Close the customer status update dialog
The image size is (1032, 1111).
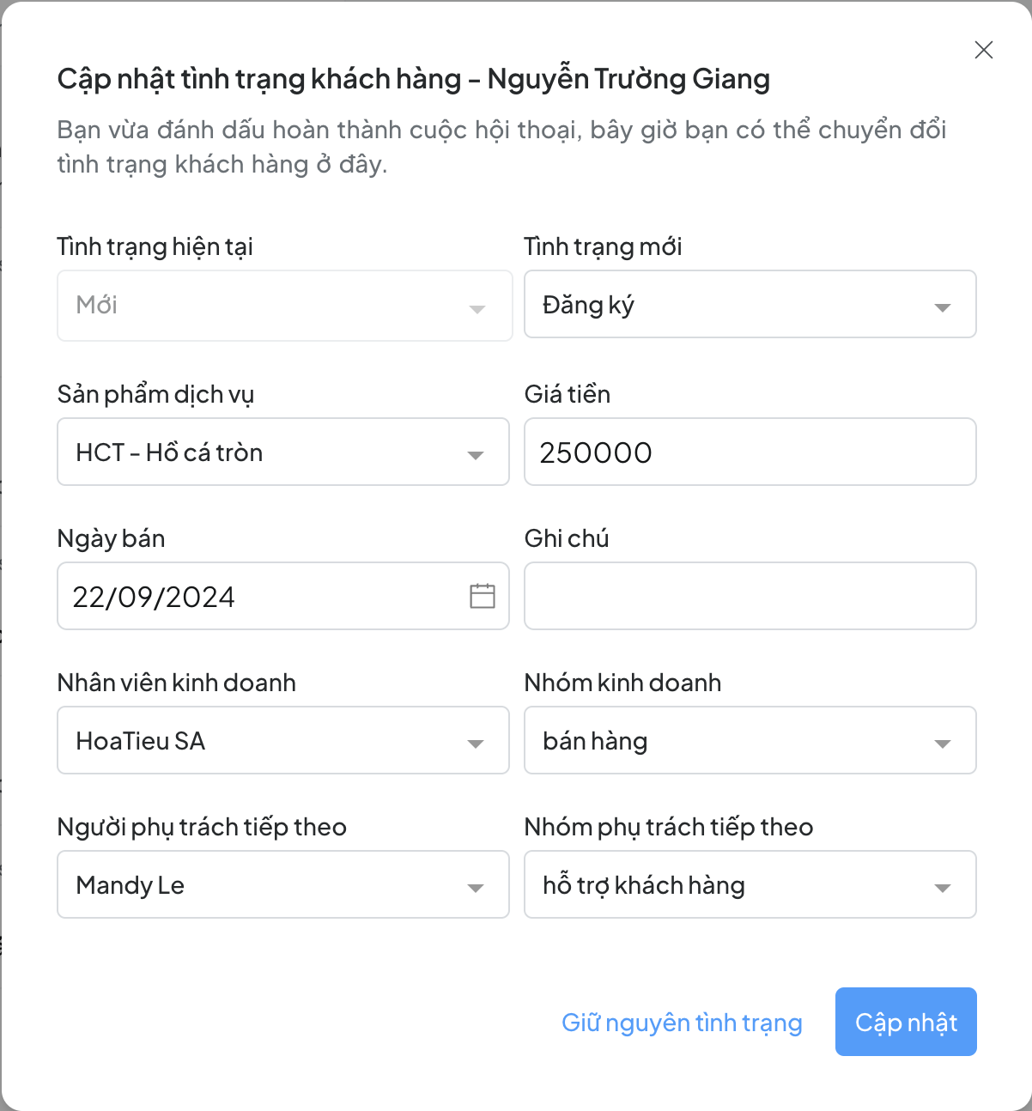[x=984, y=50]
